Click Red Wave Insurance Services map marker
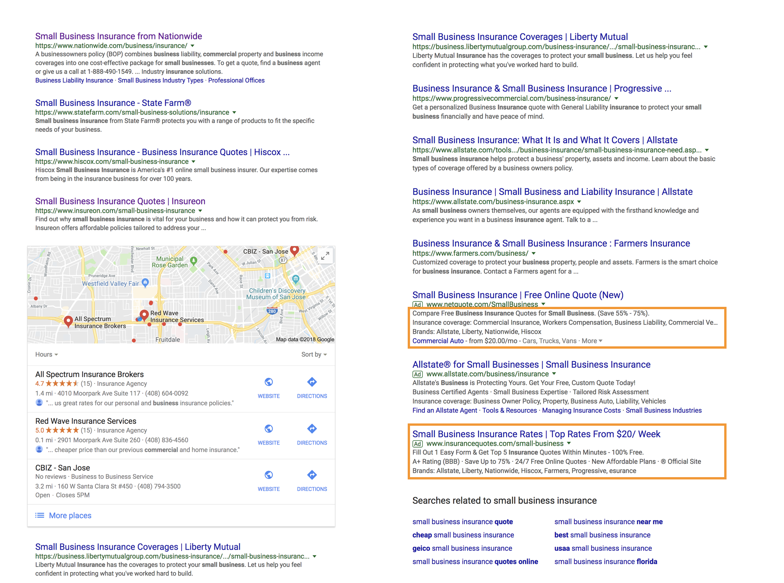Viewport: 784px width, 583px height. (144, 315)
